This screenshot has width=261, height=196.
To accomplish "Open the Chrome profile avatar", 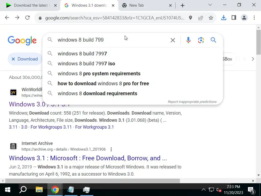I will 244,18.
